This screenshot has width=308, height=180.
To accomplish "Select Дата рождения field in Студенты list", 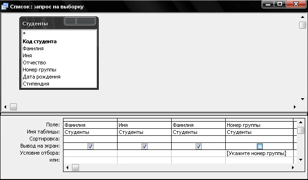I will tap(59, 77).
